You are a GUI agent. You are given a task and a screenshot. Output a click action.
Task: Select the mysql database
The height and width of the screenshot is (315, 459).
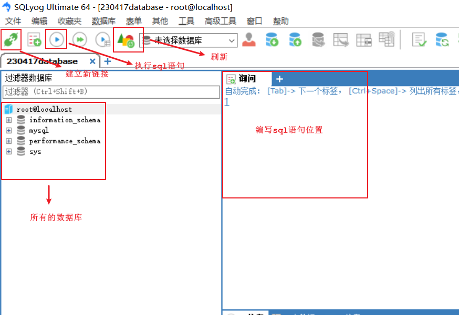tap(39, 131)
